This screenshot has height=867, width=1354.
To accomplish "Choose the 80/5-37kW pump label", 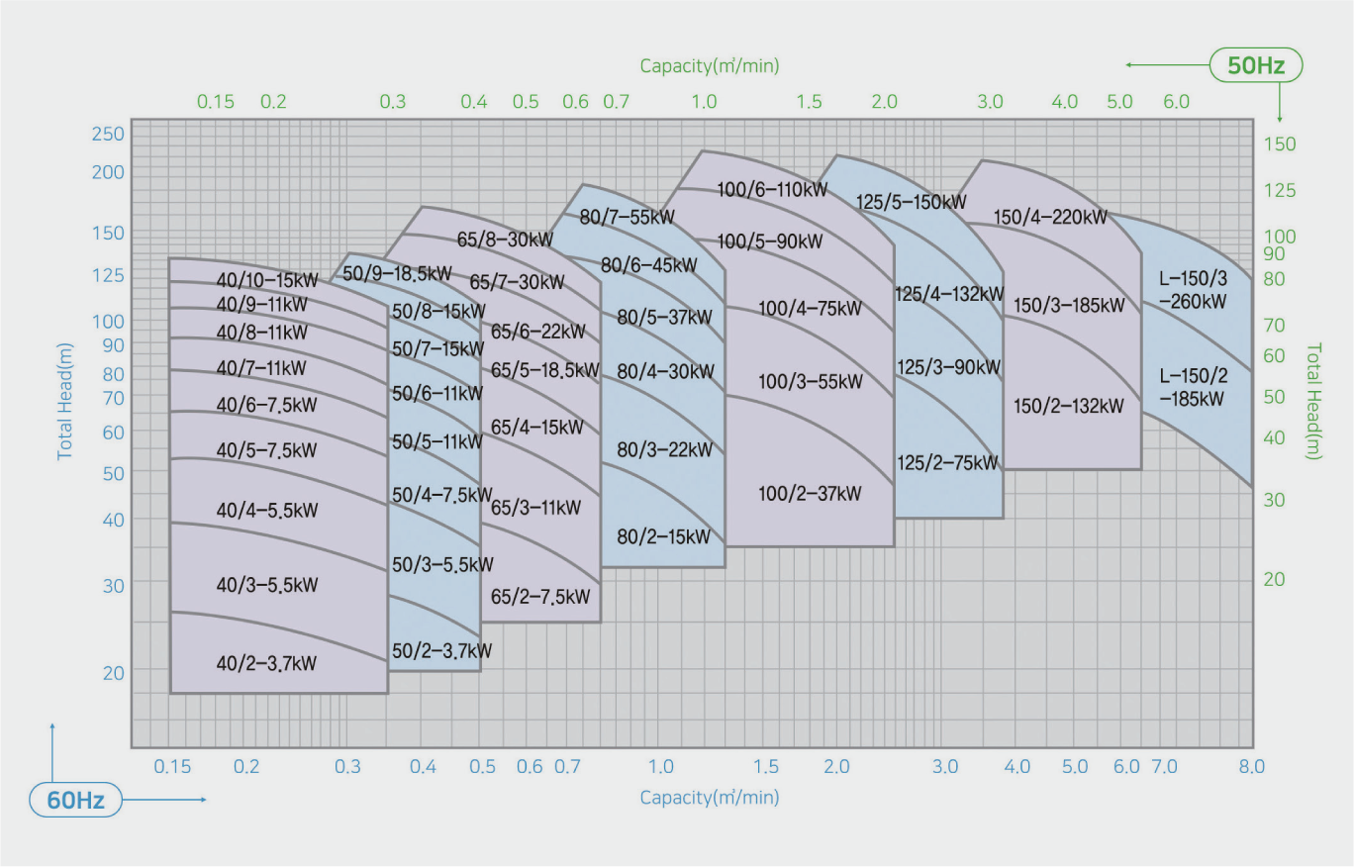I will [x=664, y=319].
